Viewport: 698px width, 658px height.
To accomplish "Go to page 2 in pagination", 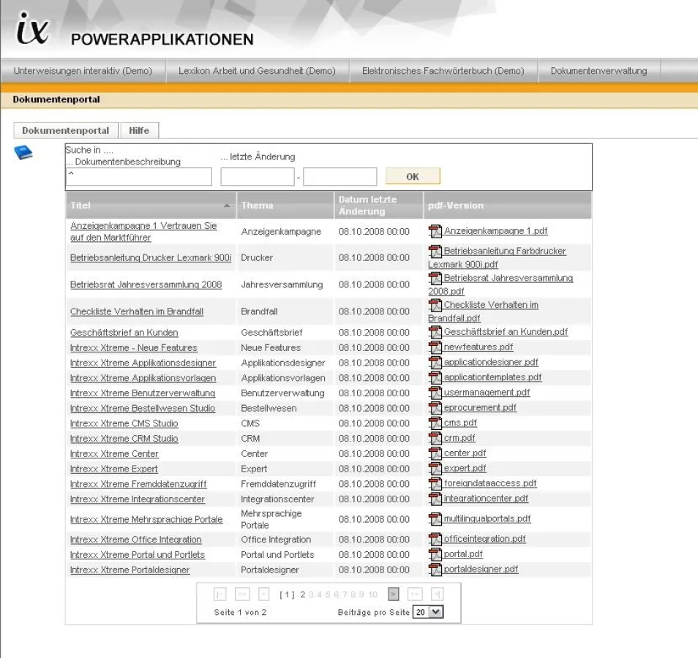I will click(303, 594).
